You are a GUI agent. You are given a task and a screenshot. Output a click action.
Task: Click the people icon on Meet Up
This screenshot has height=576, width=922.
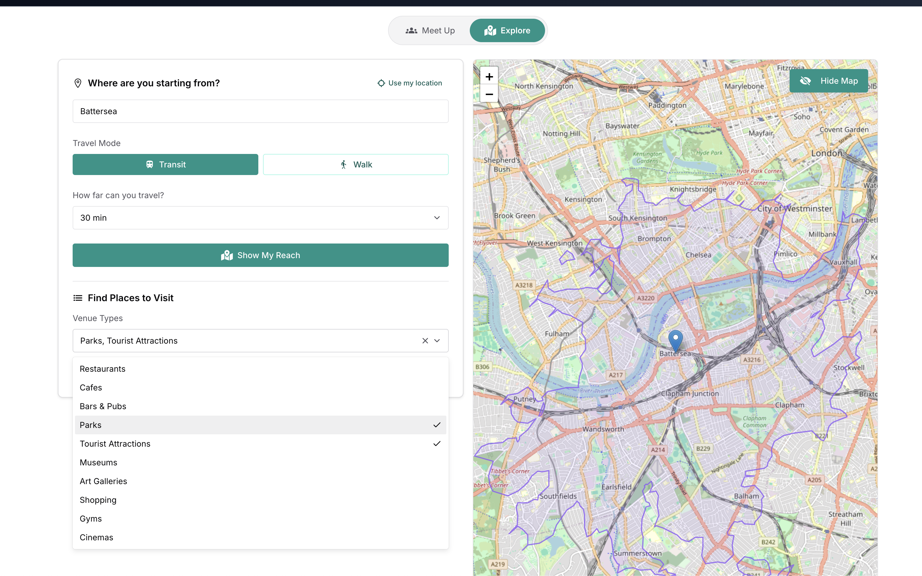411,30
